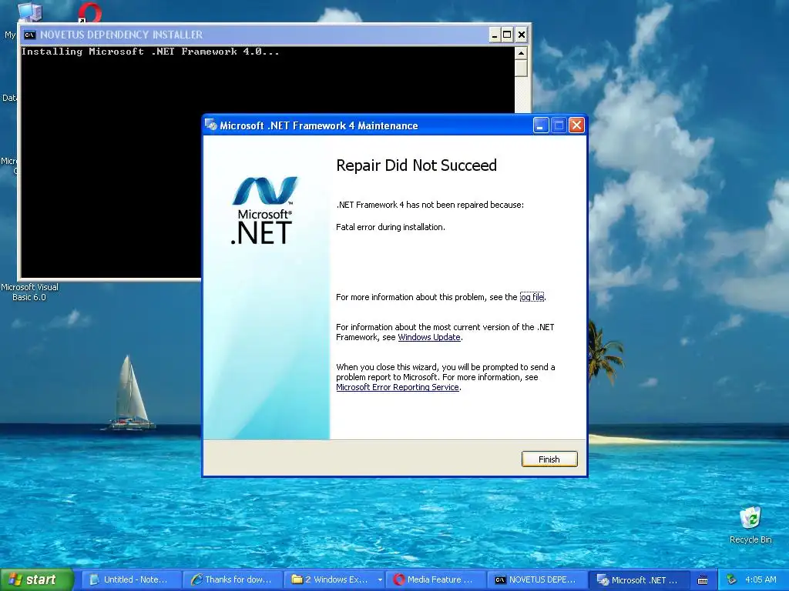
Task: Click the 4:05 AM clock
Action: point(760,579)
